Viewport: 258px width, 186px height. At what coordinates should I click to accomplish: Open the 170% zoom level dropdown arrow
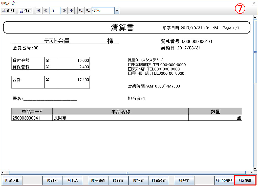click(117, 11)
